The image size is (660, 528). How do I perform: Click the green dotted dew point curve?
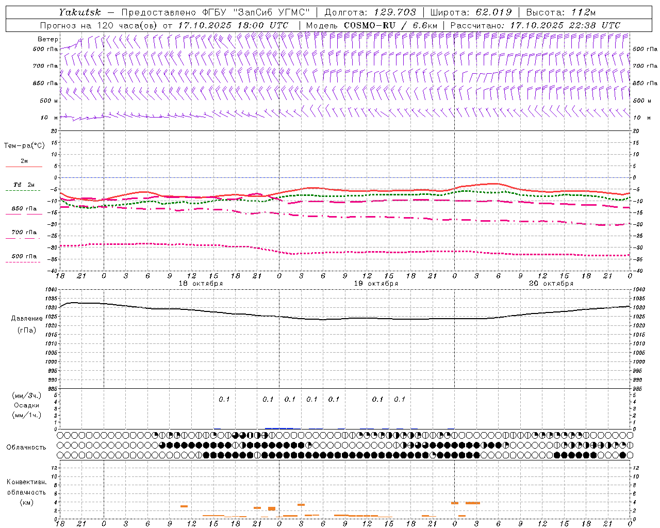coord(344,196)
